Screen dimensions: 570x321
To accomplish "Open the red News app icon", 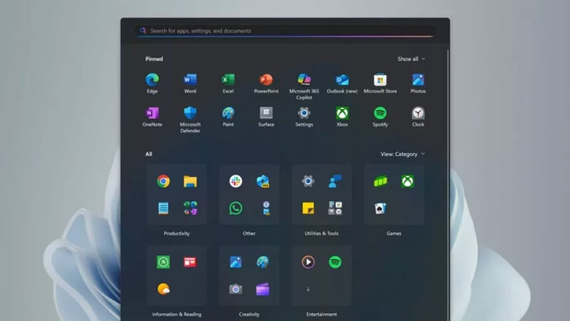I will point(190,262).
